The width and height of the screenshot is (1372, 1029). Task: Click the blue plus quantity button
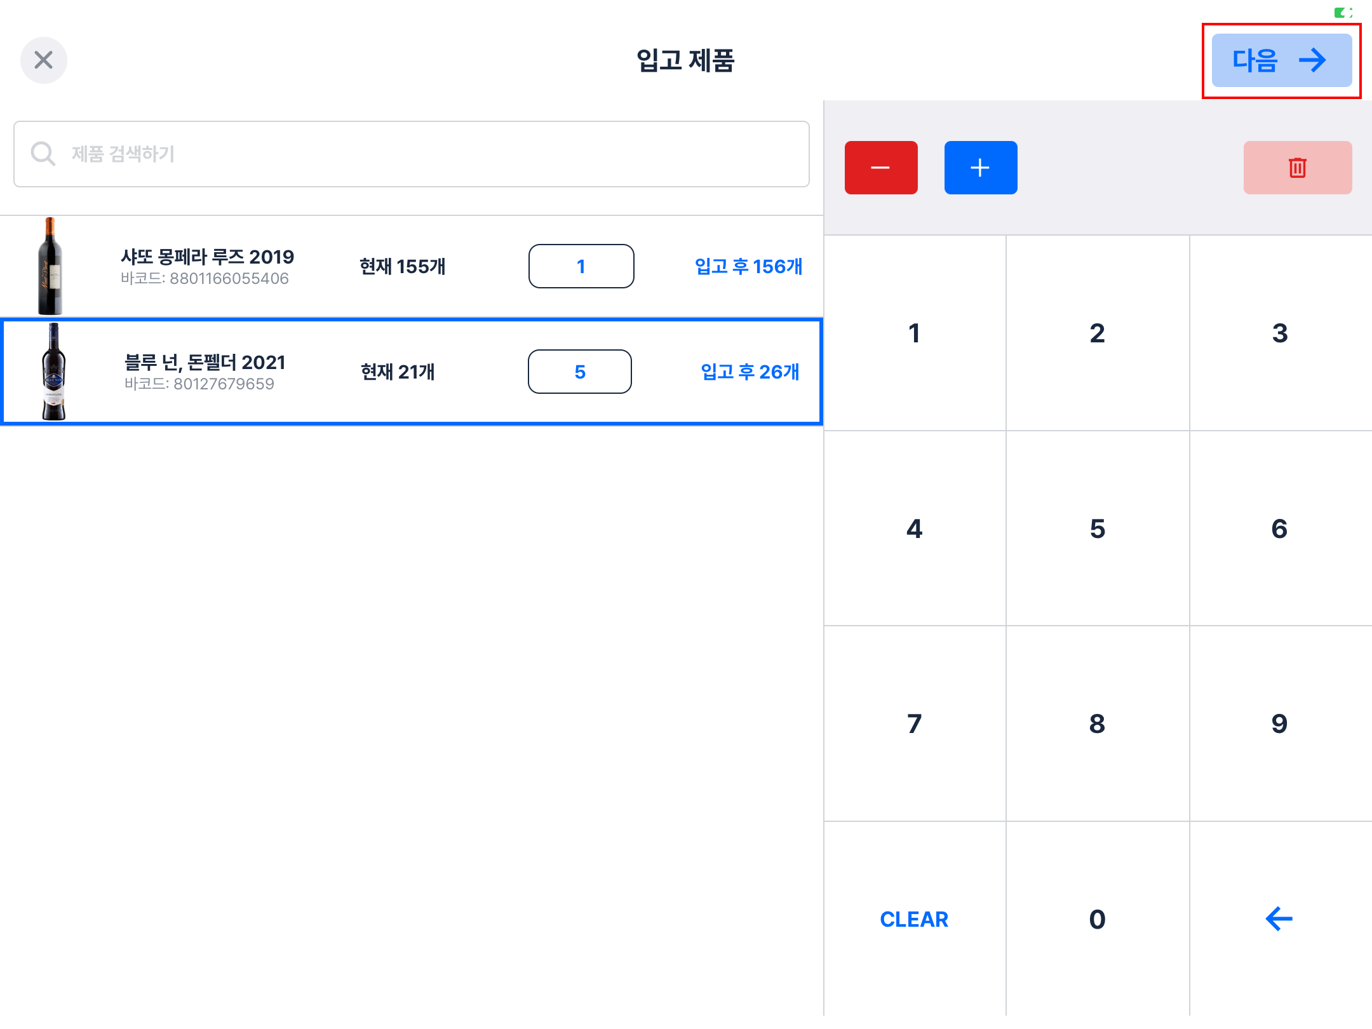pos(980,168)
